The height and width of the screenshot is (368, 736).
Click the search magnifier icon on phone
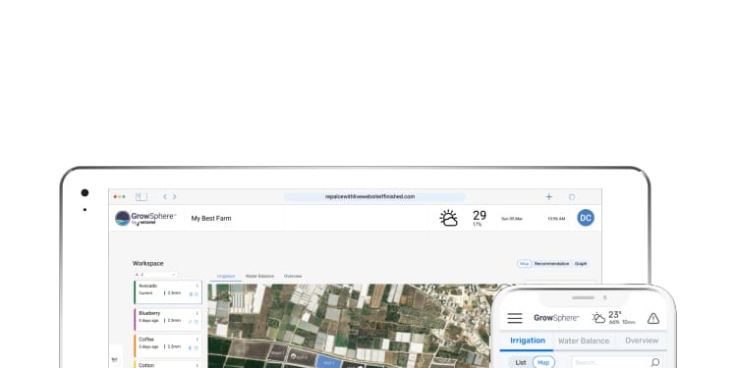click(x=655, y=362)
